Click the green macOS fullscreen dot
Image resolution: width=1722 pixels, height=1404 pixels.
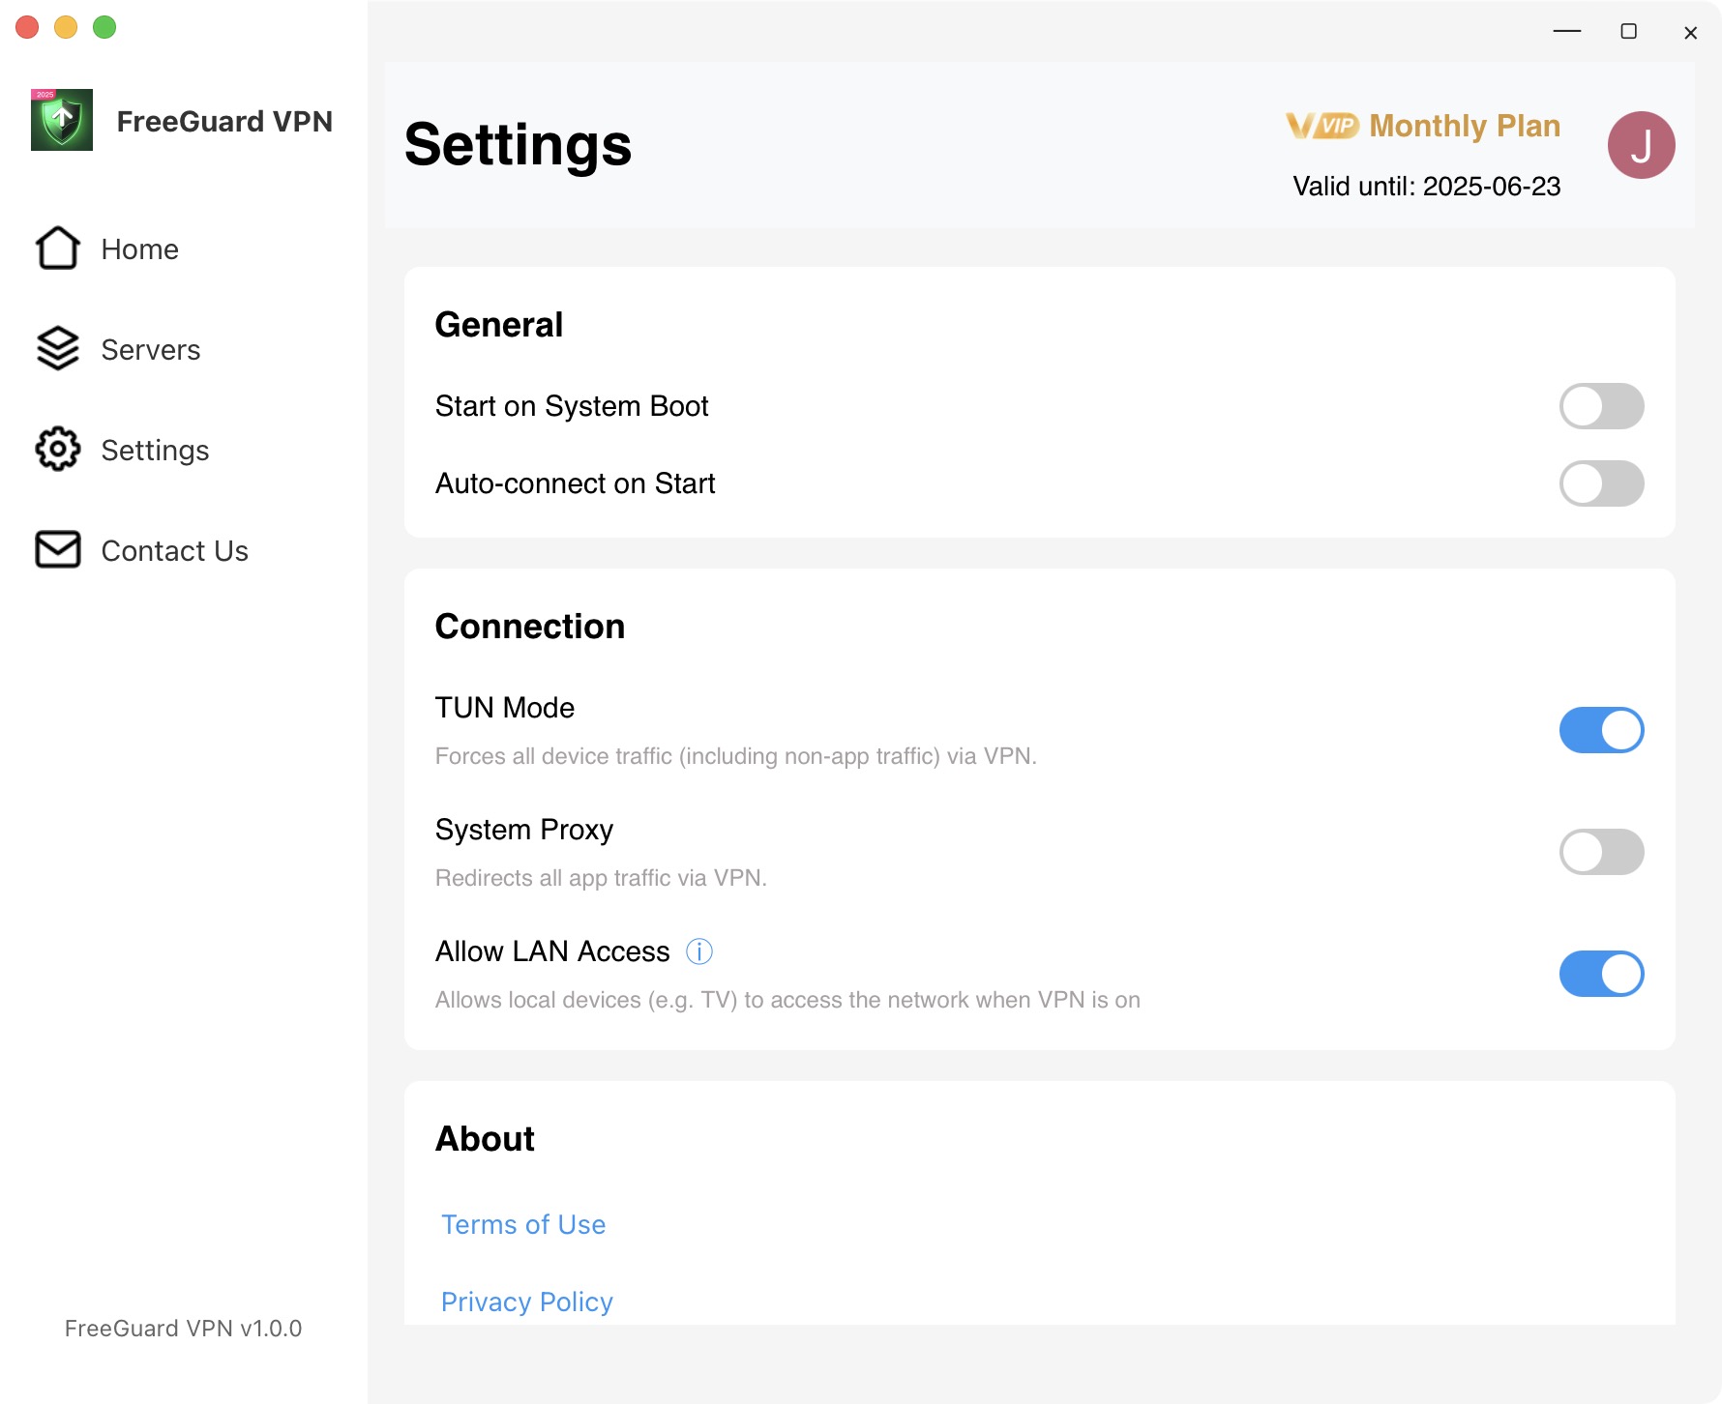pyautogui.click(x=104, y=27)
